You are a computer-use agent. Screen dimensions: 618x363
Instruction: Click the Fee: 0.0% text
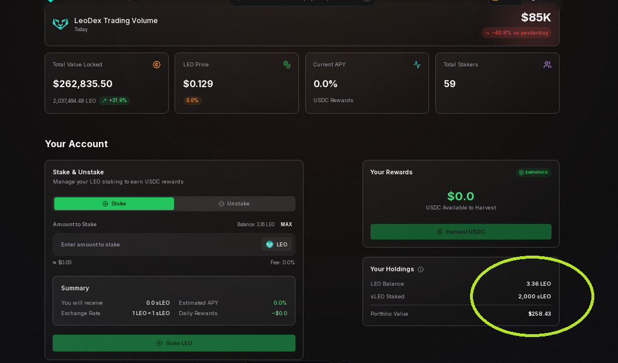click(283, 263)
